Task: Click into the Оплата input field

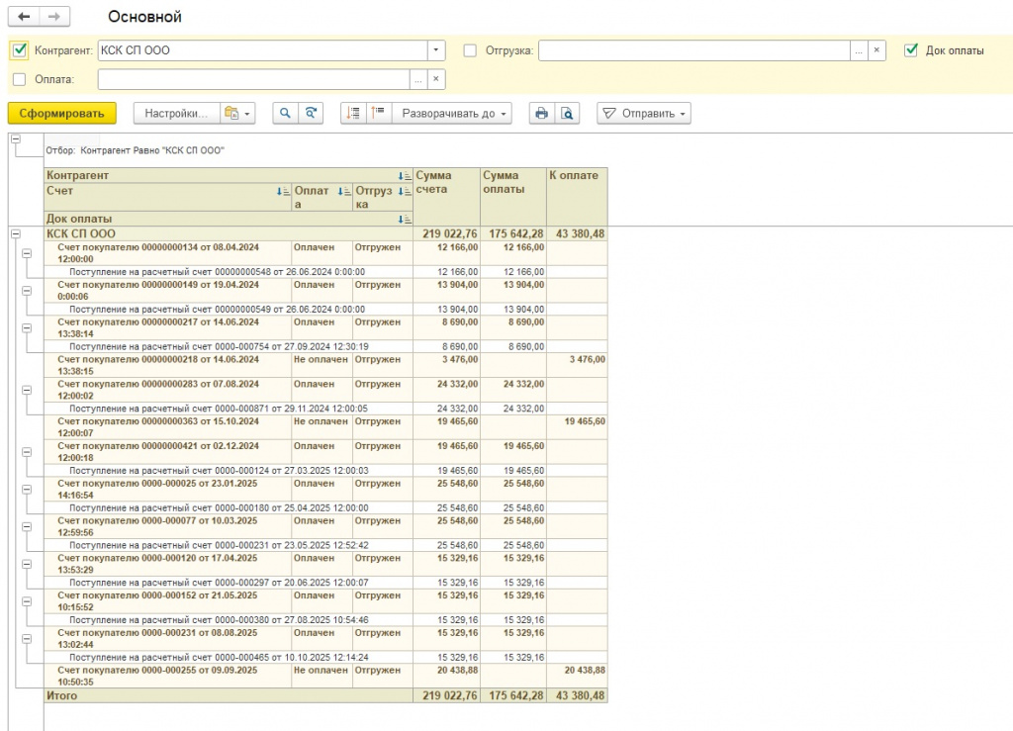Action: point(252,79)
